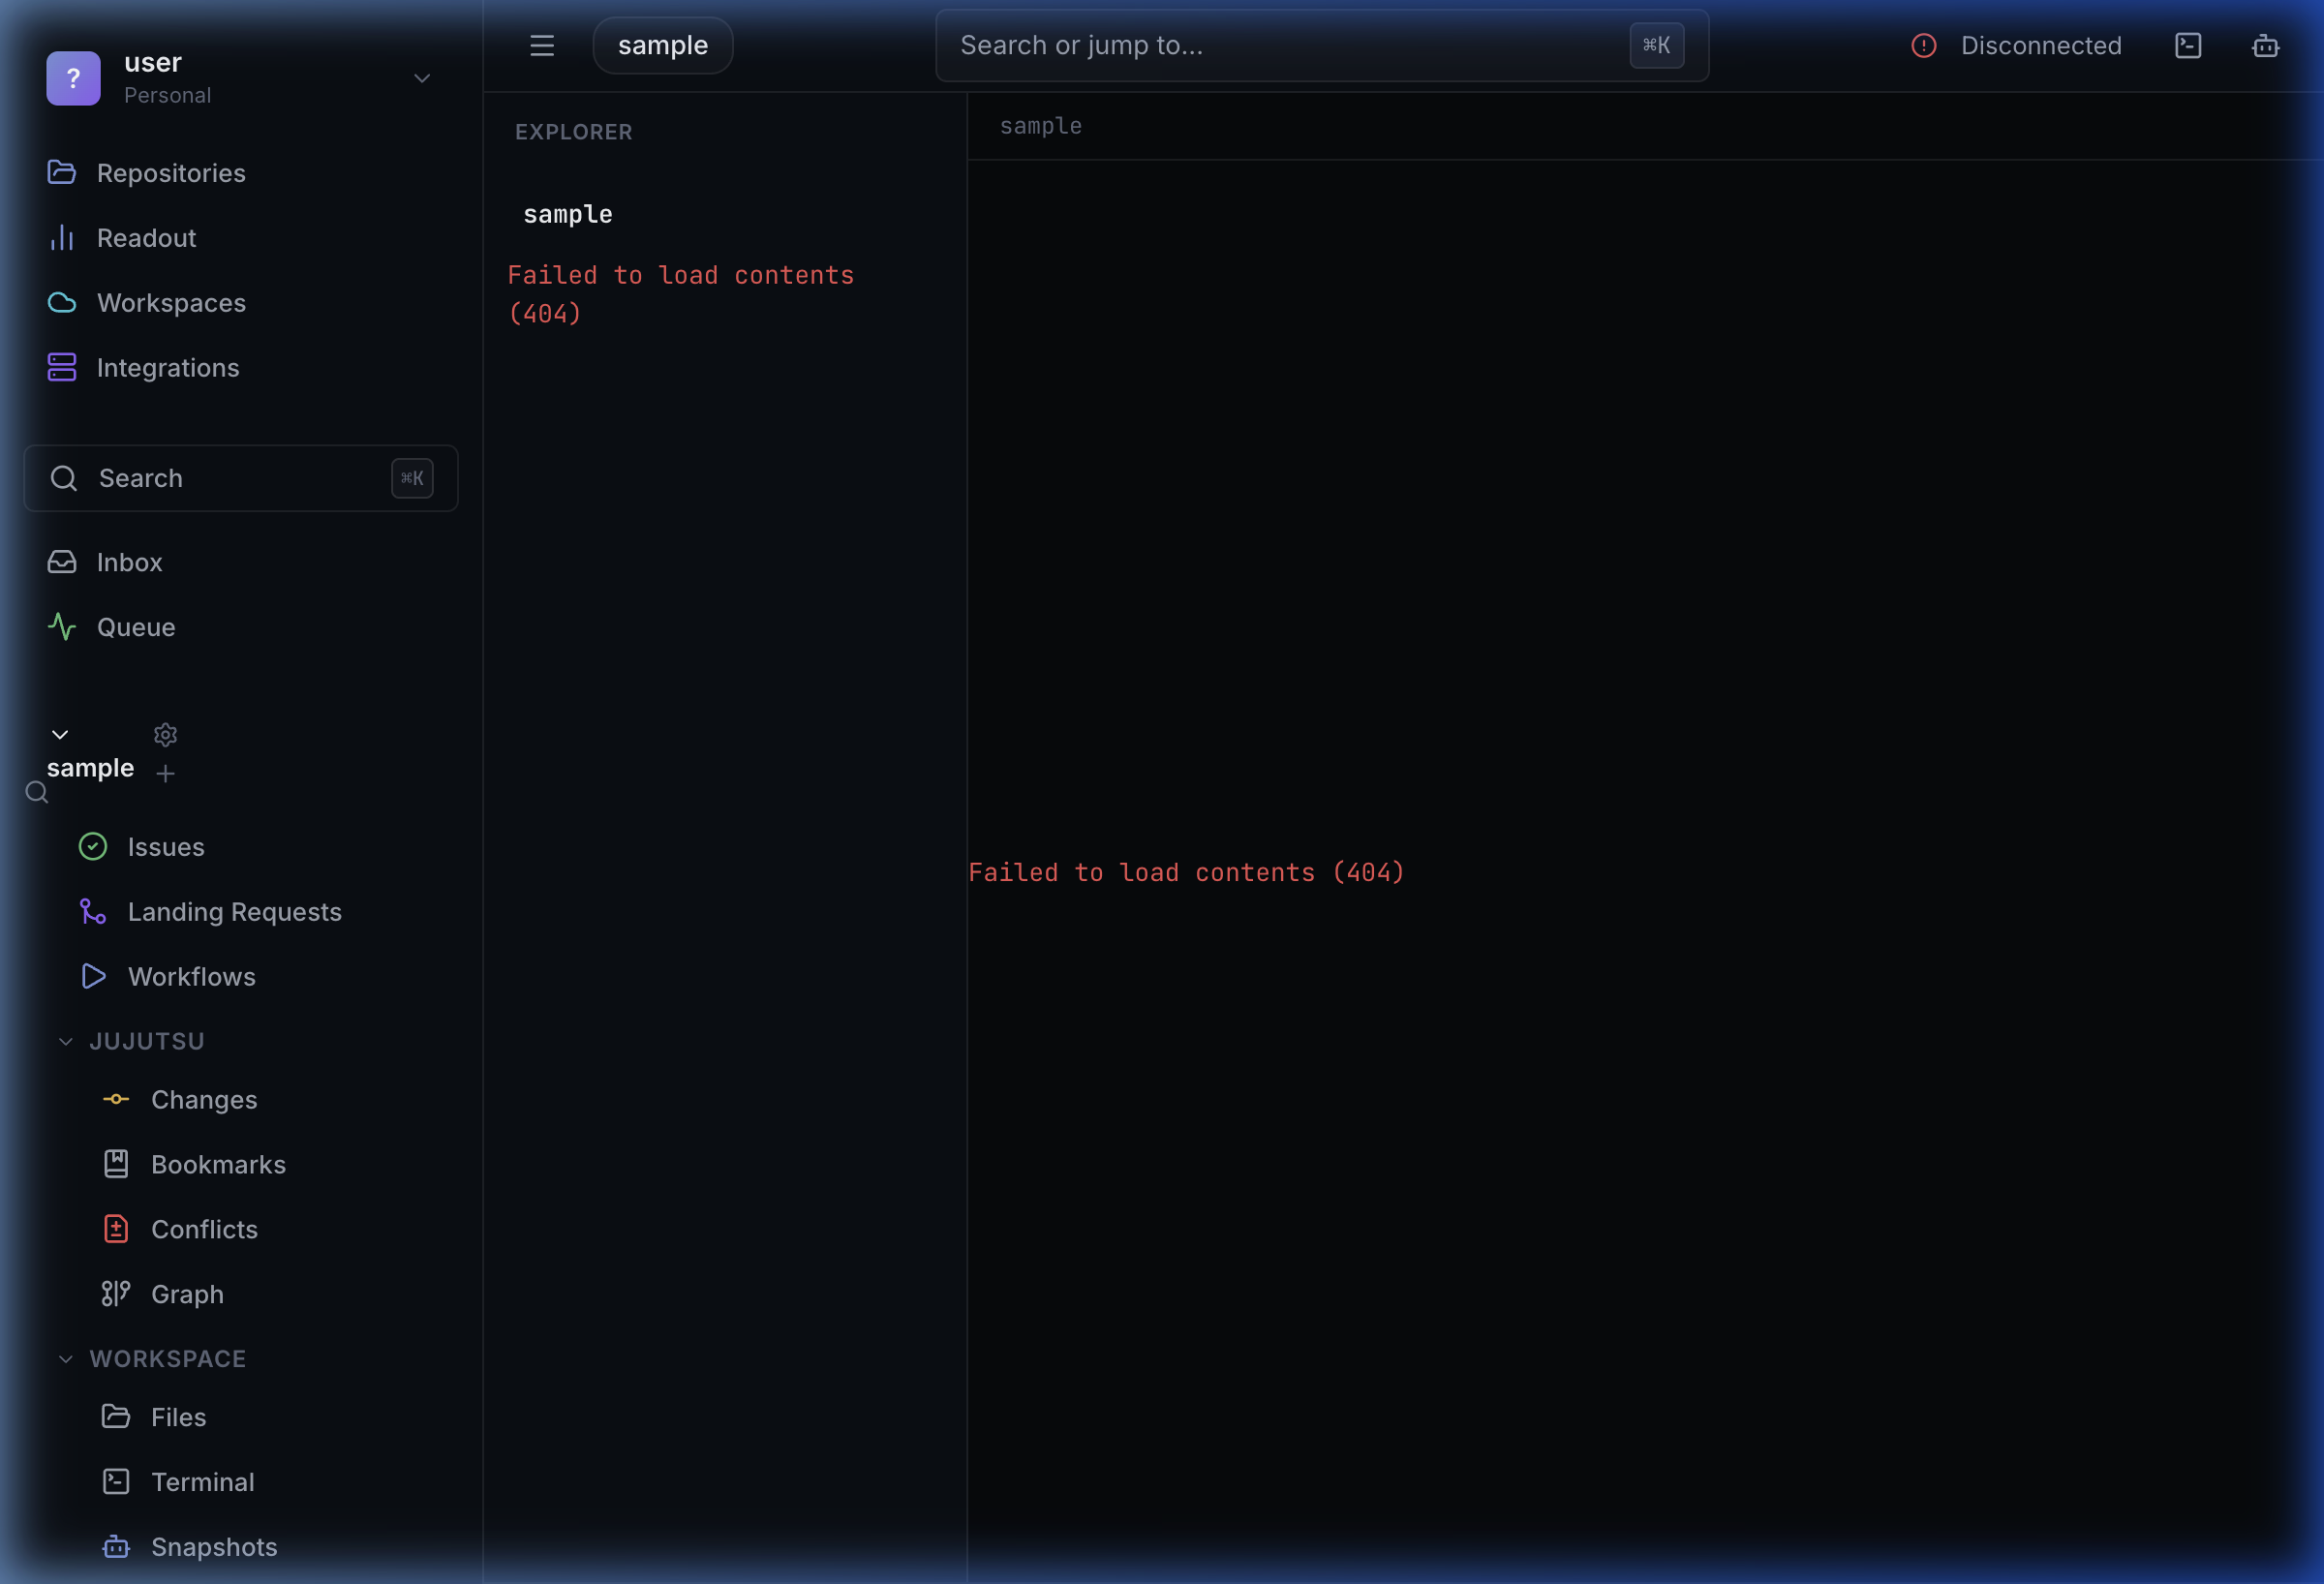
Task: Switch to the sample tab
Action: [x=661, y=45]
